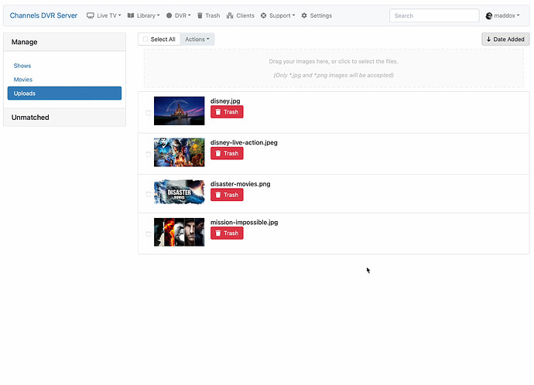Open the Clients page
Viewport: 534px width, 385px height.
tap(241, 15)
